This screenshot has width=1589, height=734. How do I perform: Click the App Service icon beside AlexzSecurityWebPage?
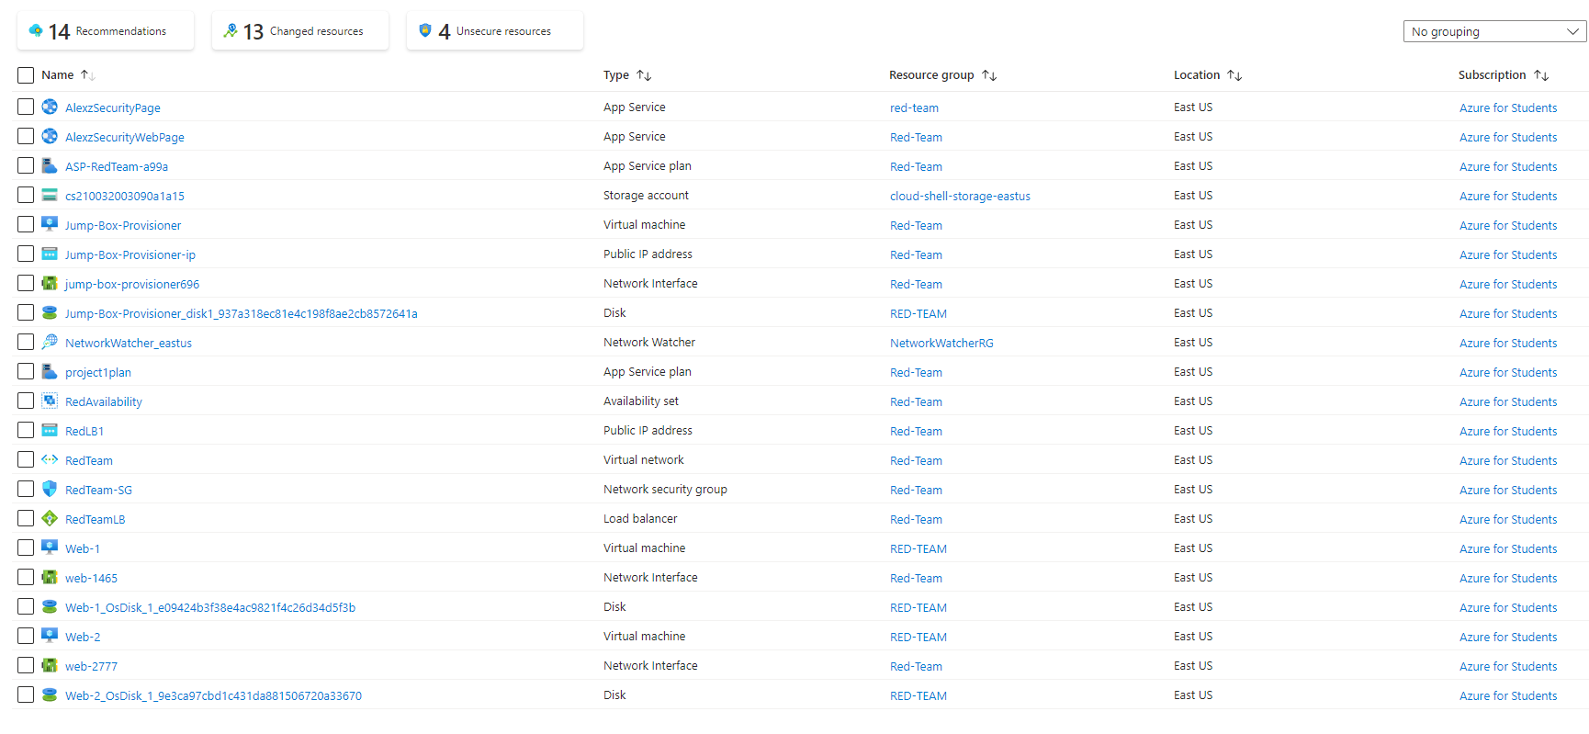[50, 136]
